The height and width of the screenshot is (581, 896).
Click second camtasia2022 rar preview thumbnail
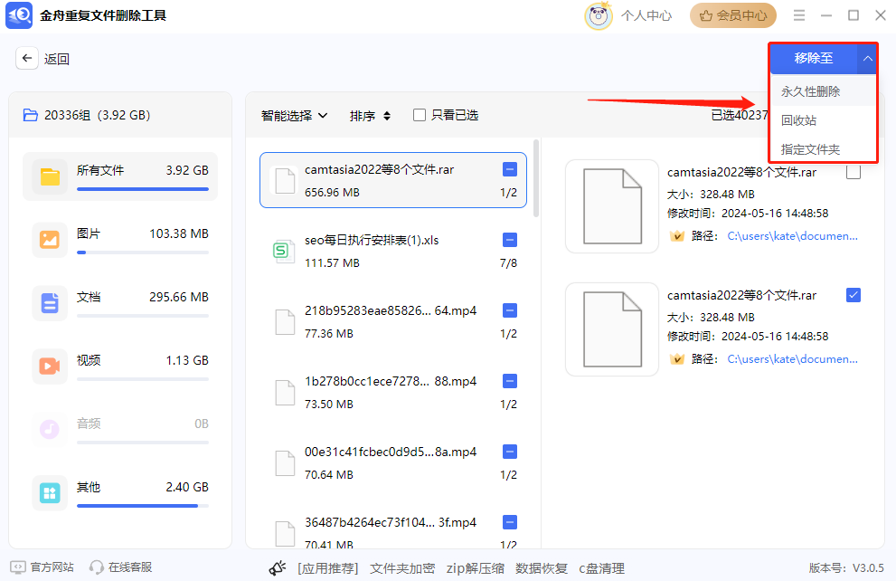coord(612,329)
